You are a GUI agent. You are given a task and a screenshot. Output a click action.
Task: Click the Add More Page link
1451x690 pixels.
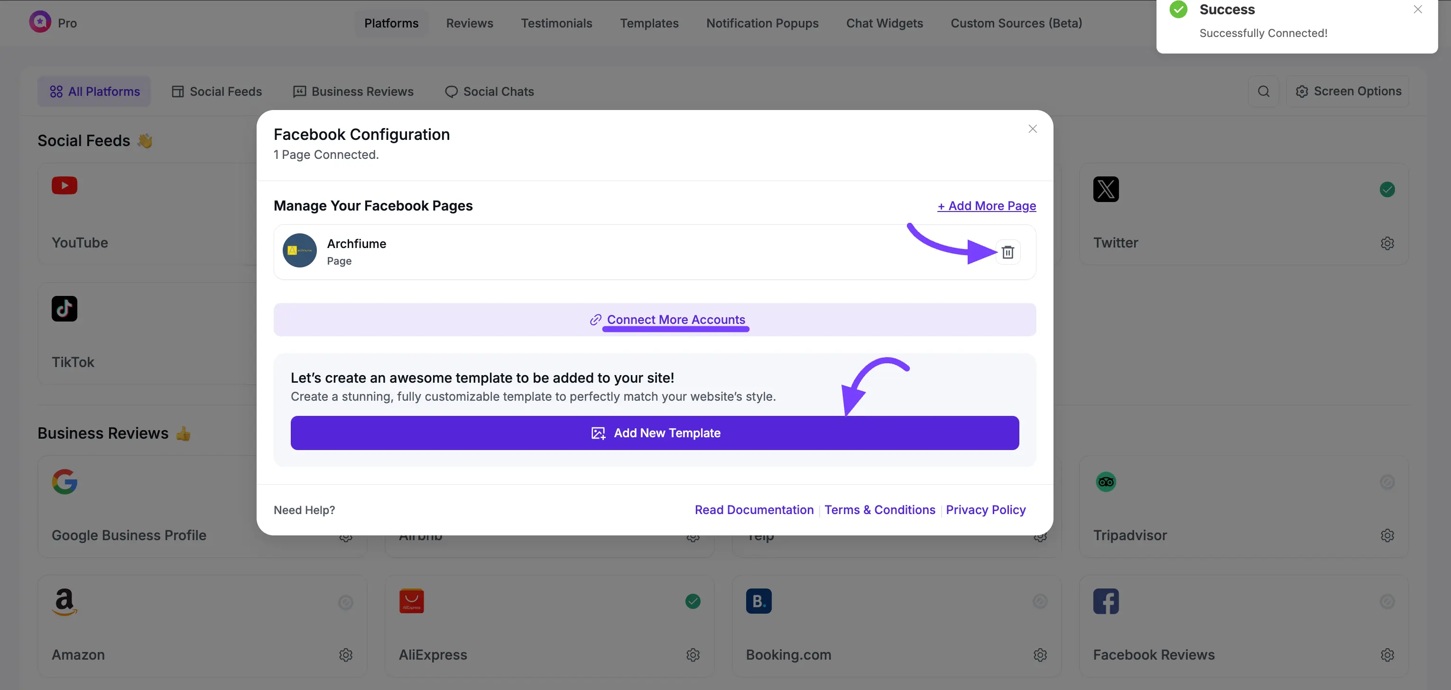pyautogui.click(x=986, y=206)
